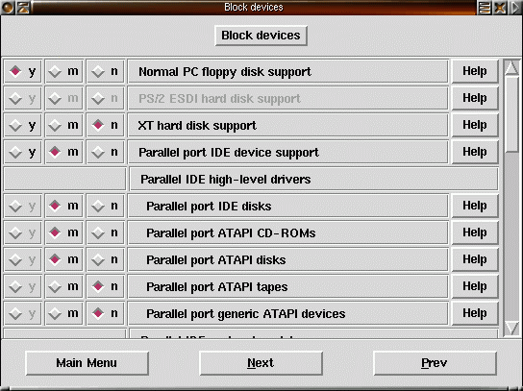
Task: Open Help for PS/2 ESDI hard disk support
Action: [475, 98]
